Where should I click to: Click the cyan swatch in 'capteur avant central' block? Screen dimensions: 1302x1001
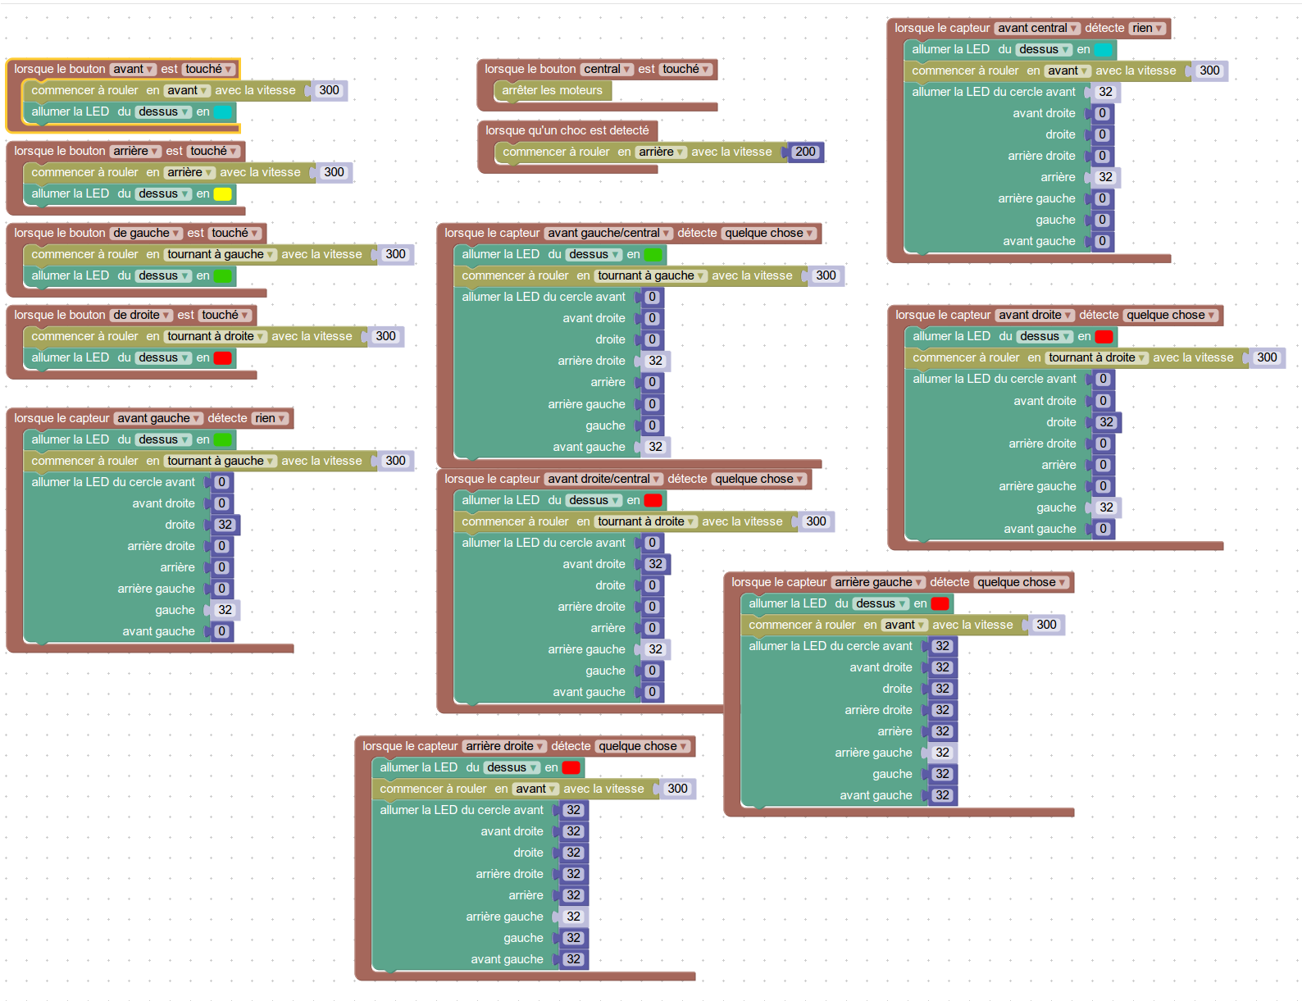click(1104, 50)
